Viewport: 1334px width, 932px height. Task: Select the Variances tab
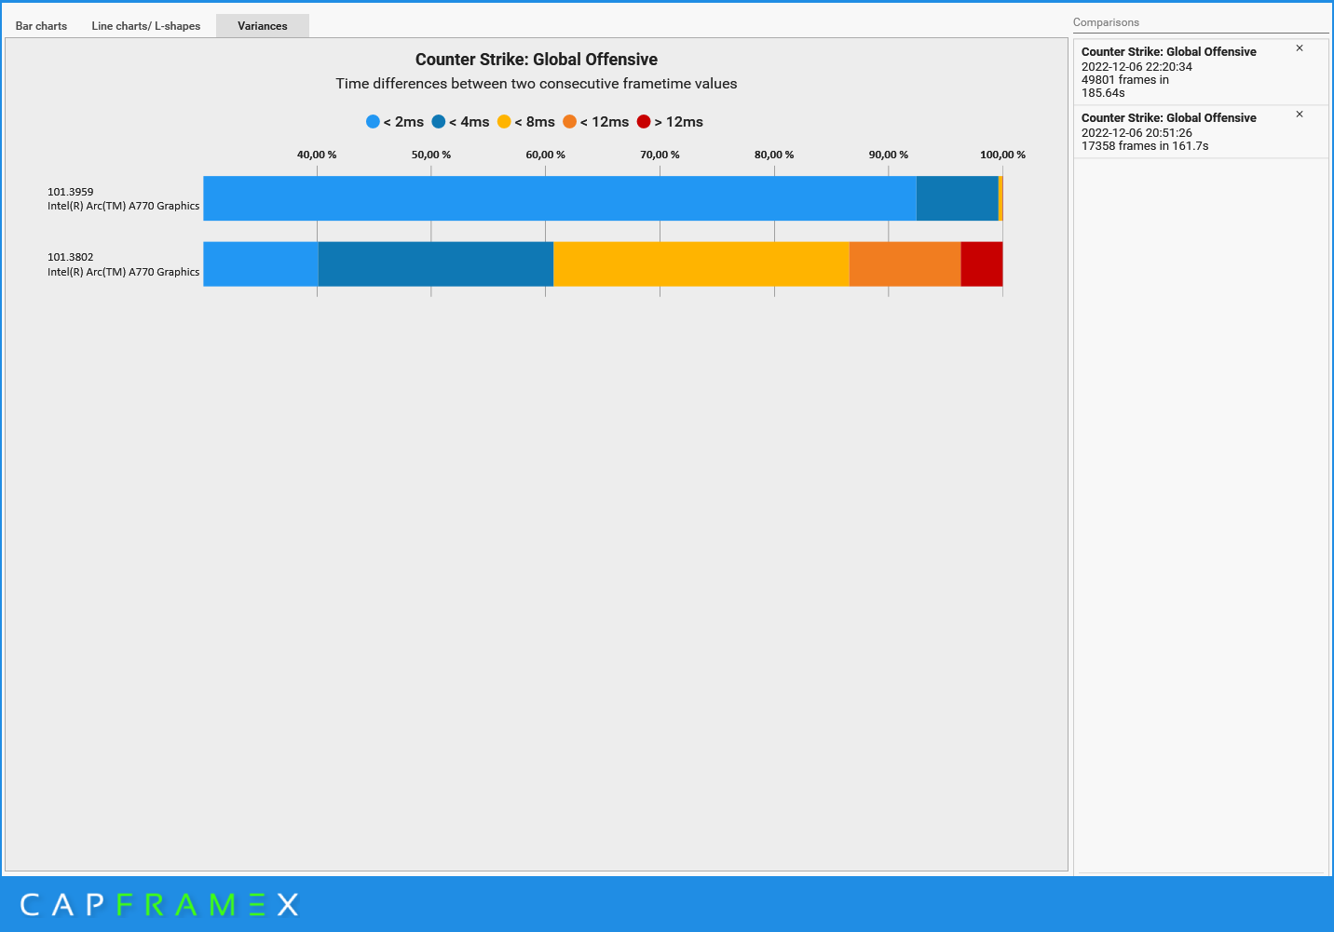263,26
